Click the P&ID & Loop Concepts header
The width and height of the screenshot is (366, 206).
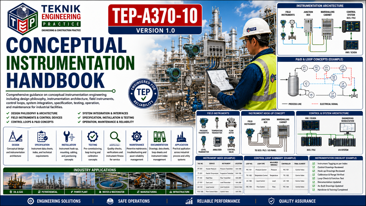[320, 59]
